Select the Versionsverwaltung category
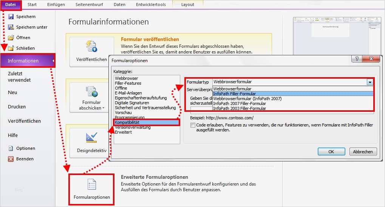 (147, 127)
